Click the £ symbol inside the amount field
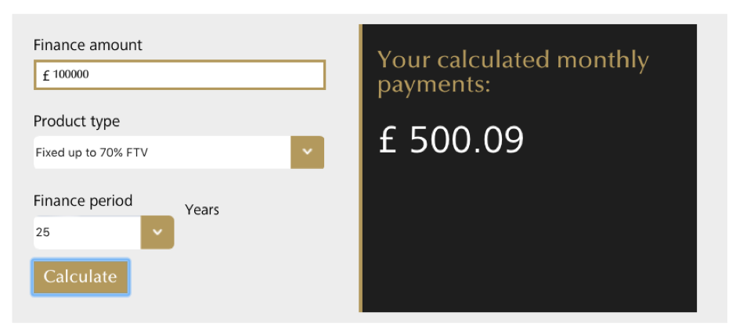 pos(46,76)
